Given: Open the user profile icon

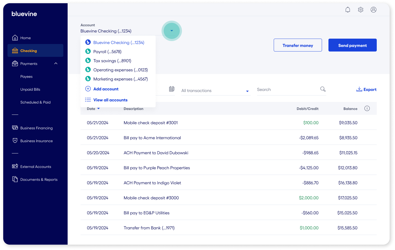Looking at the screenshot, I should 374,10.
